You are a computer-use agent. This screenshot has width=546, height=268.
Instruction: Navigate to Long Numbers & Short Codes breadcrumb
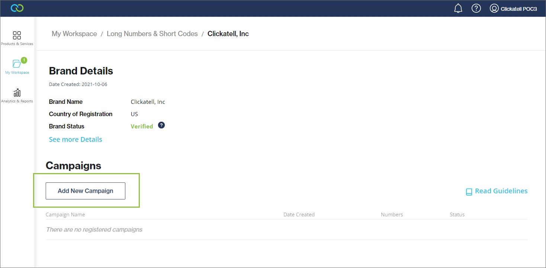(152, 33)
